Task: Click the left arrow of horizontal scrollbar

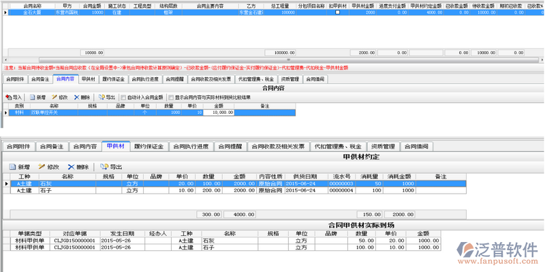Action: pos(5,60)
